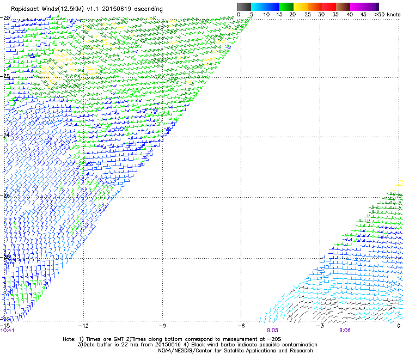Select the green 15-20 knots color segment
The image size is (403, 354).
pos(286,7)
